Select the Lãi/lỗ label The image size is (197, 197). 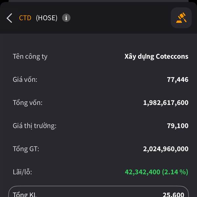[22, 172]
